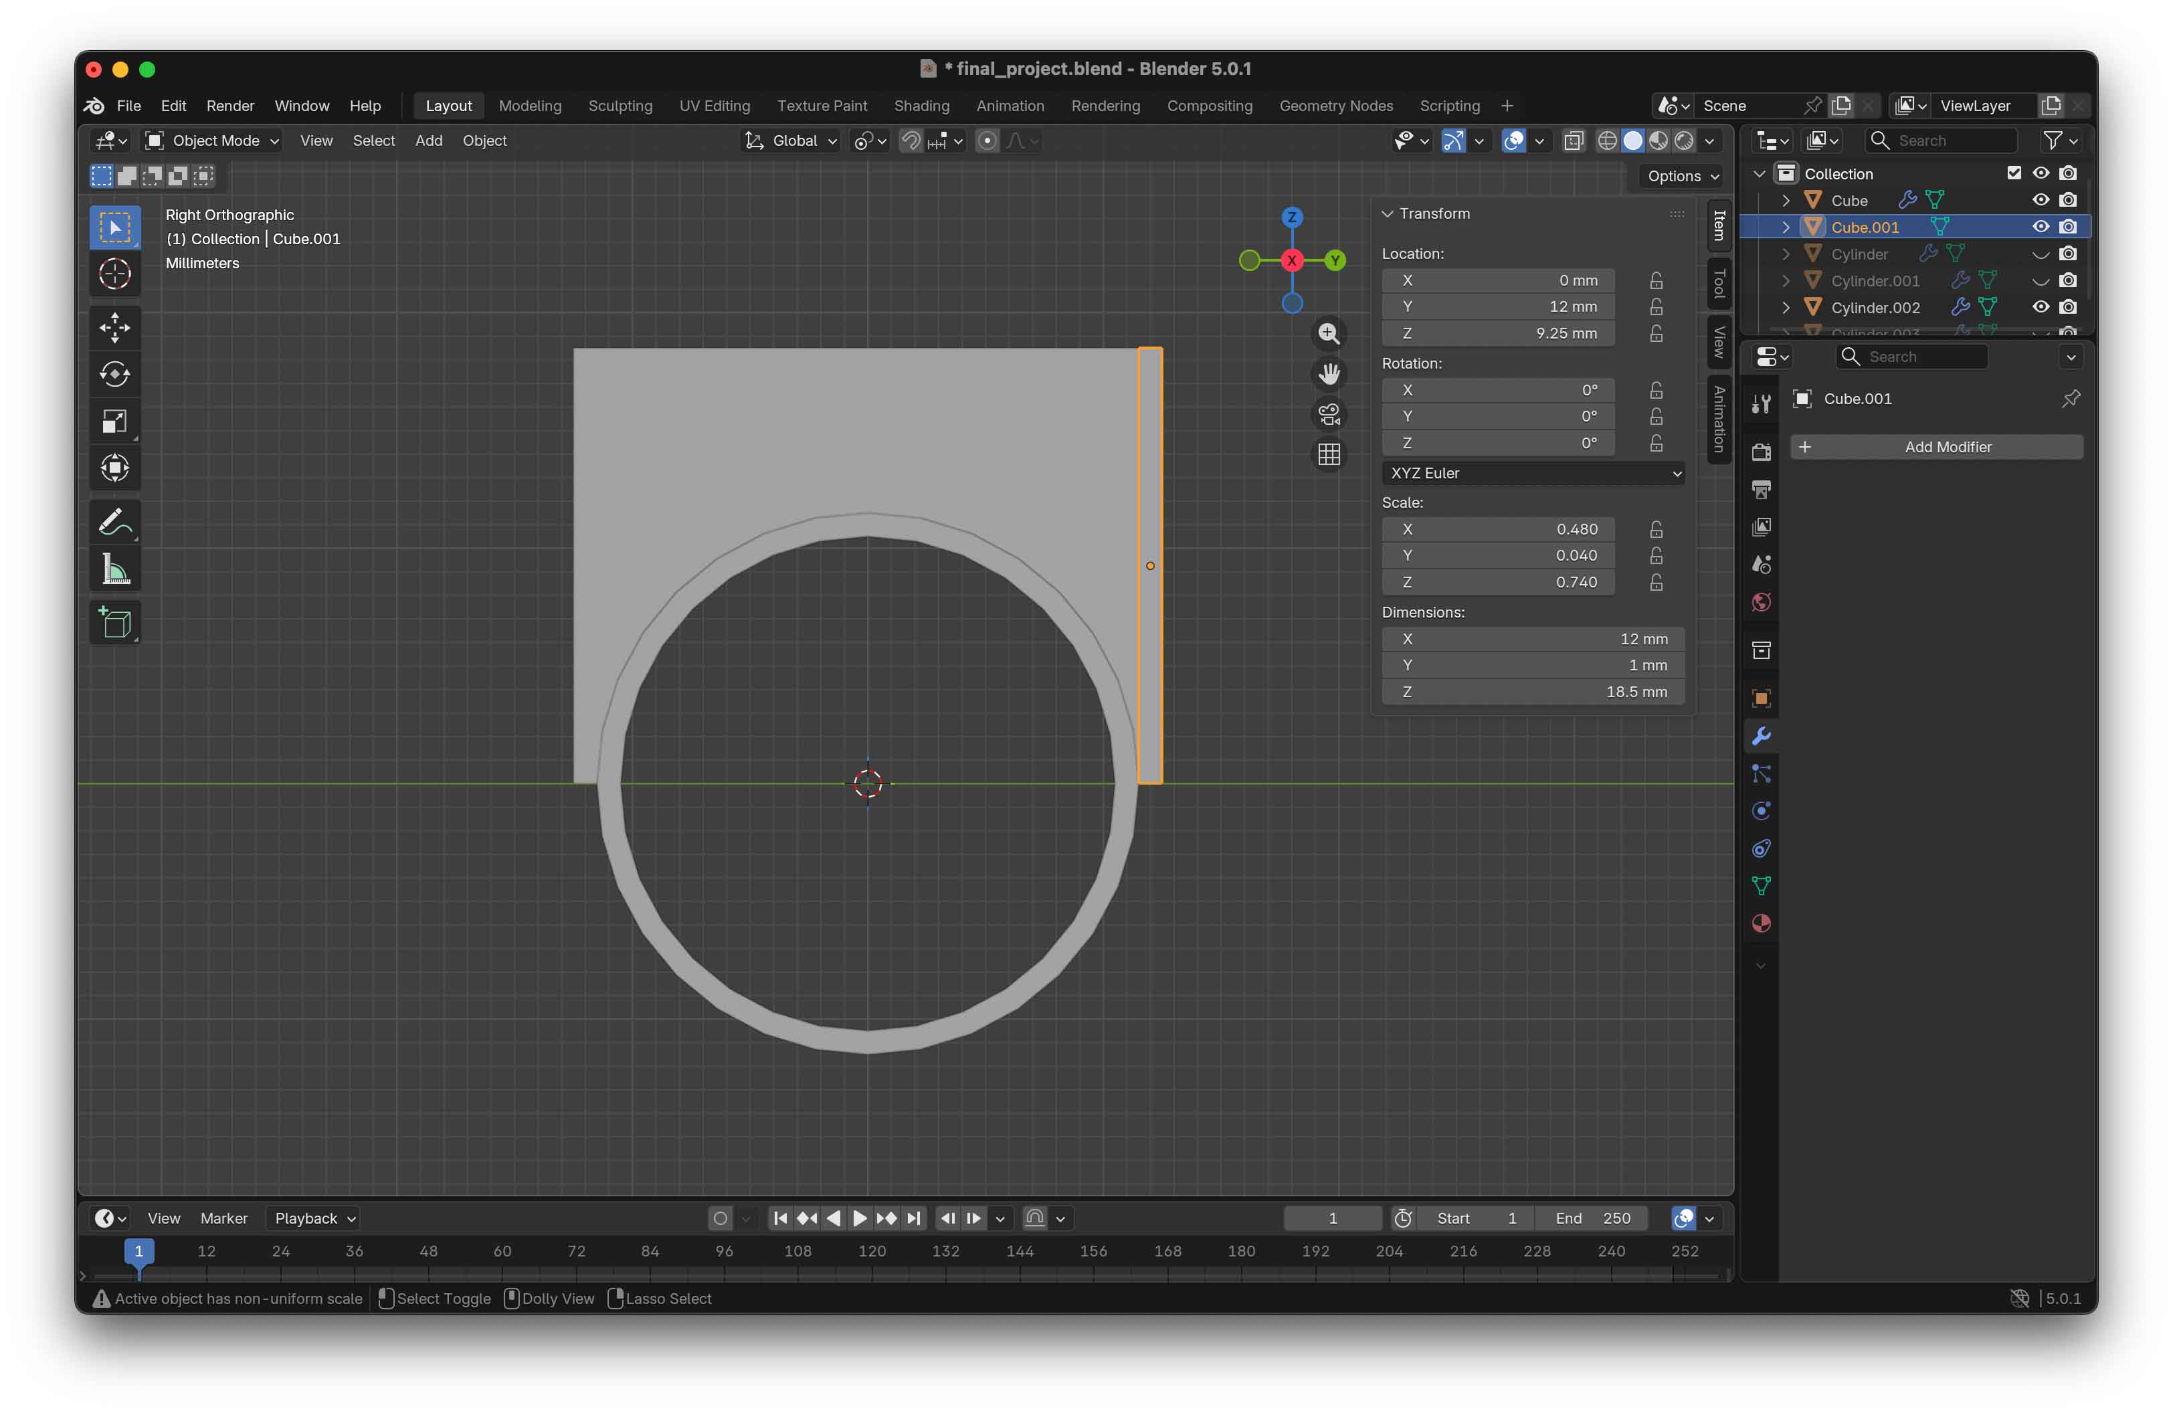Uncheck the Collection exclude checkbox

coord(2013,173)
